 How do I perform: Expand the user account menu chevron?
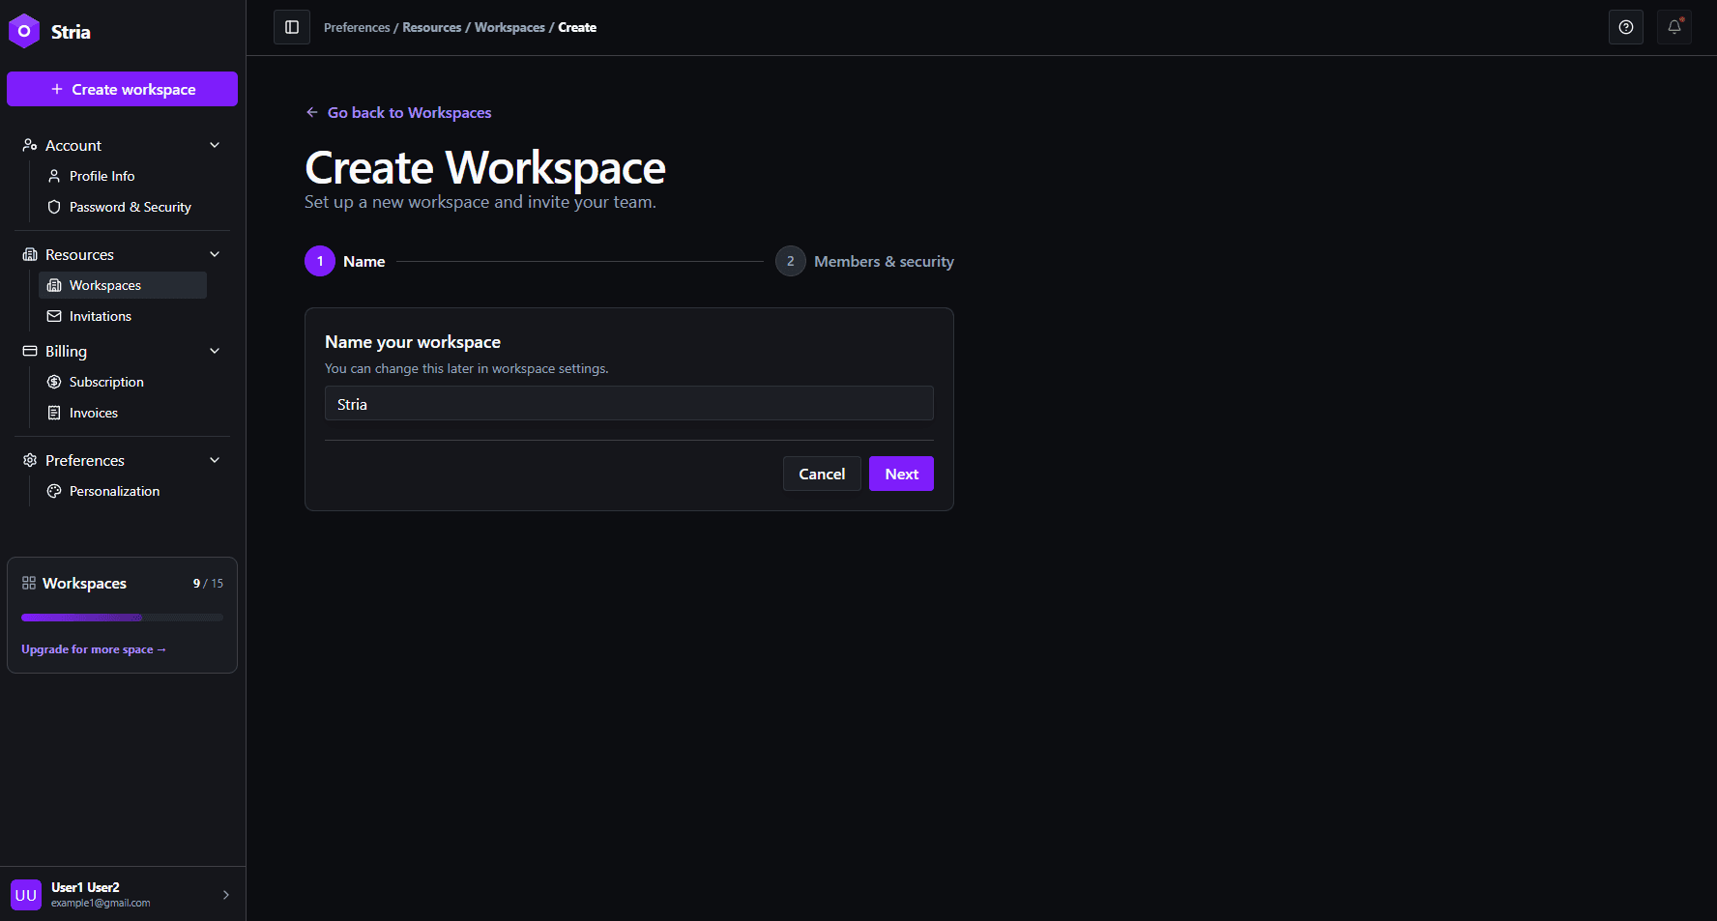pos(226,895)
